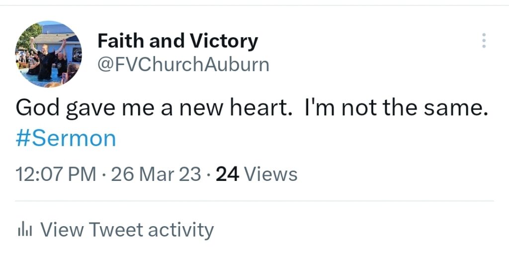Image resolution: width=509 pixels, height=253 pixels.
Task: Click the sentence "I'm not the same."
Action: tap(395, 108)
